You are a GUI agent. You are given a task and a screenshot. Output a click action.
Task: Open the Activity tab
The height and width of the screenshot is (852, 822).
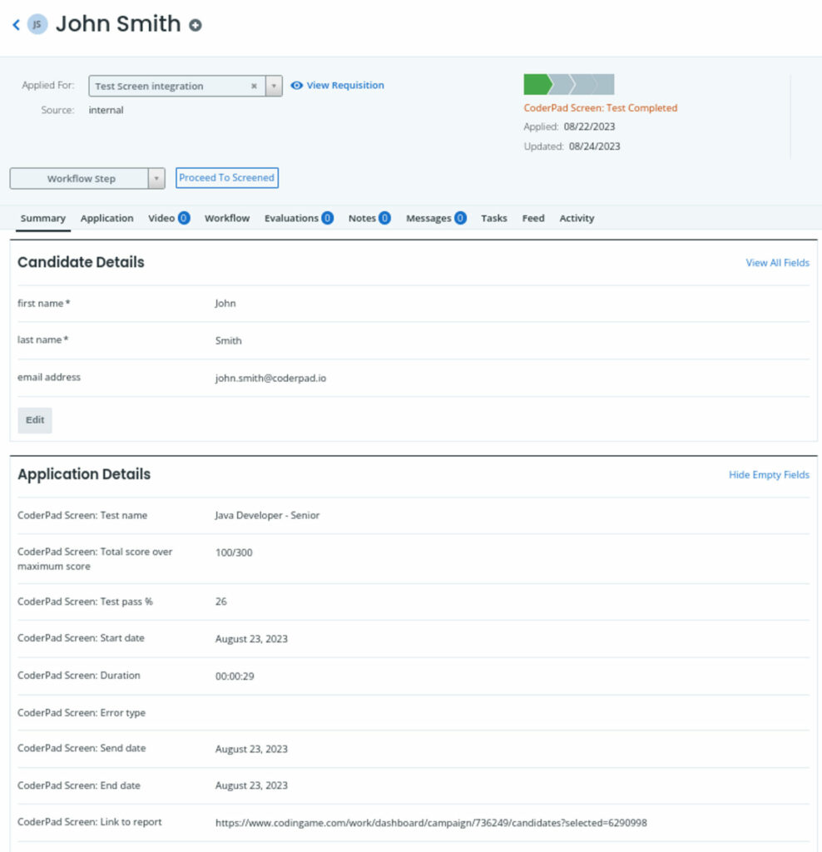[577, 218]
